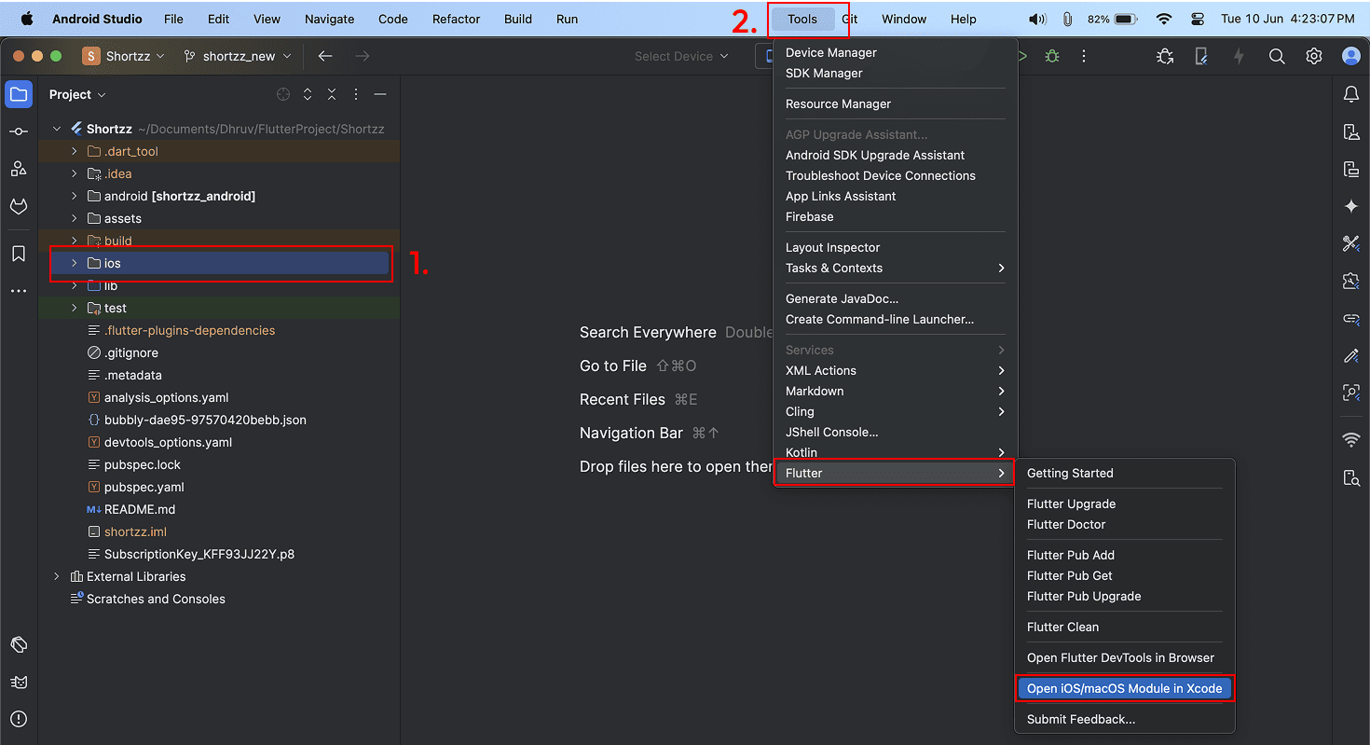Click the Search Everywhere magnifier icon
Image resolution: width=1370 pixels, height=745 pixels.
coord(1277,57)
